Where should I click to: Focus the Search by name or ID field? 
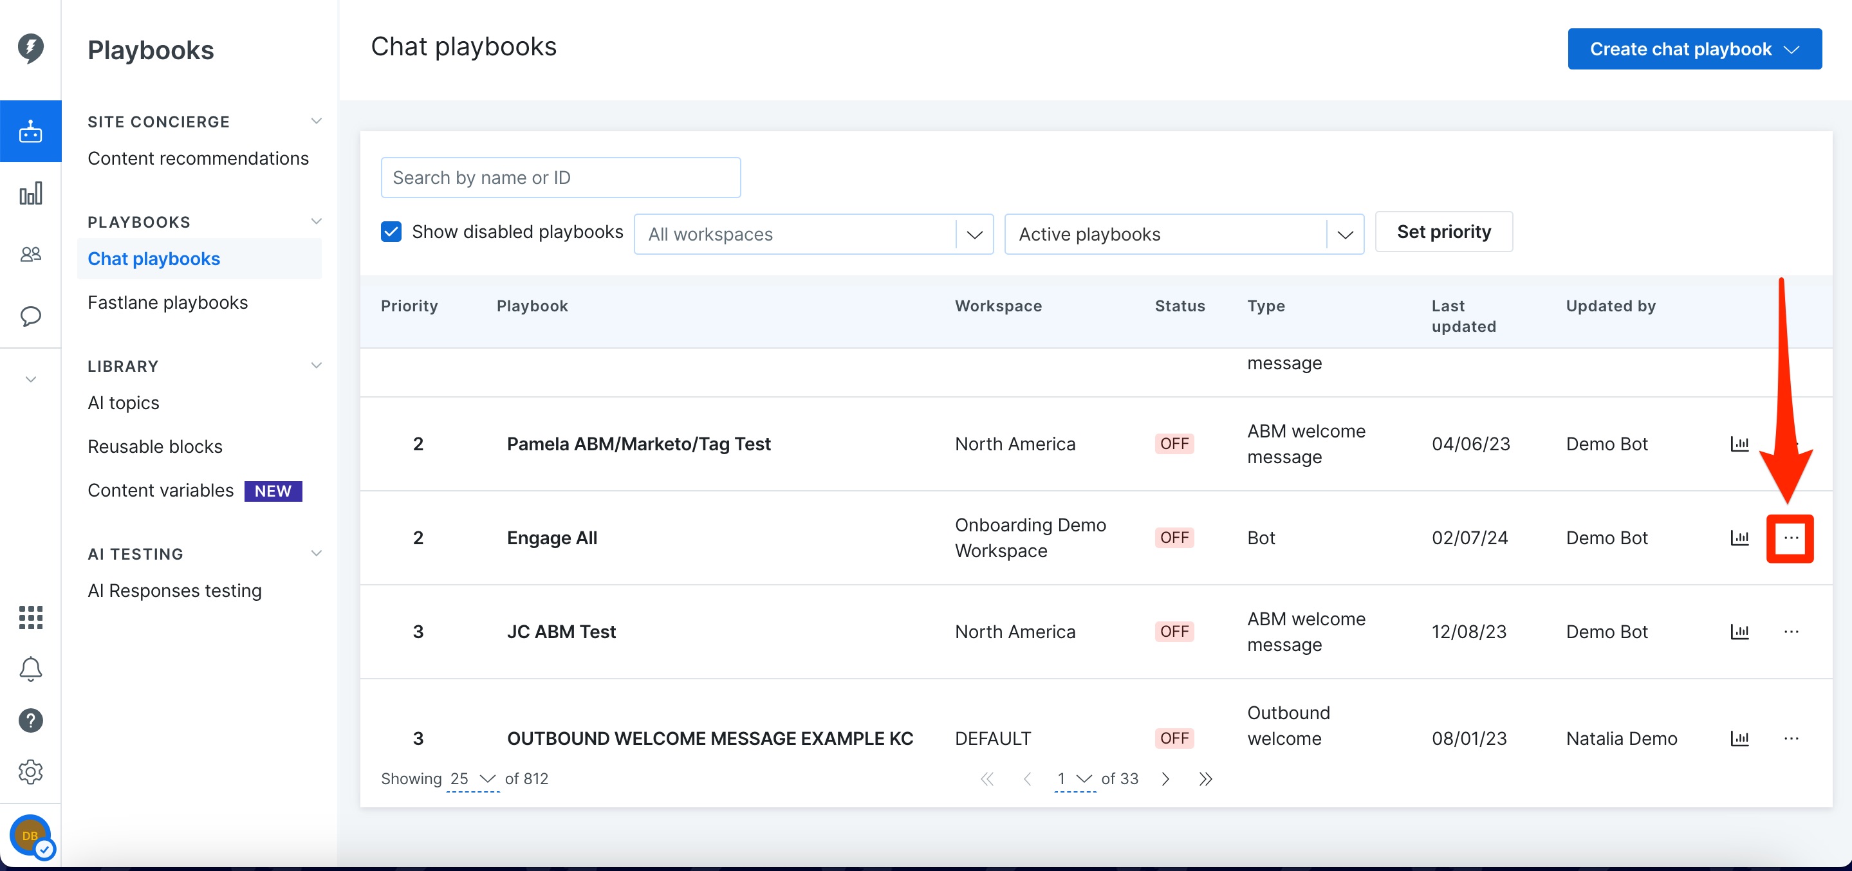click(x=560, y=178)
